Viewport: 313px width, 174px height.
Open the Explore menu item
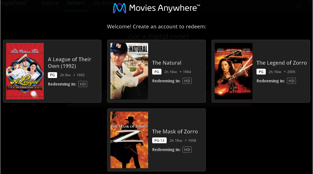point(50,3)
